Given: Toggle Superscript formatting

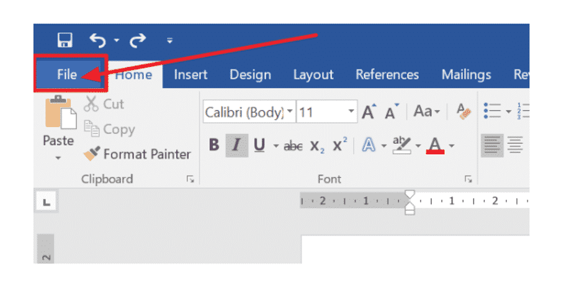Looking at the screenshot, I should [x=339, y=145].
